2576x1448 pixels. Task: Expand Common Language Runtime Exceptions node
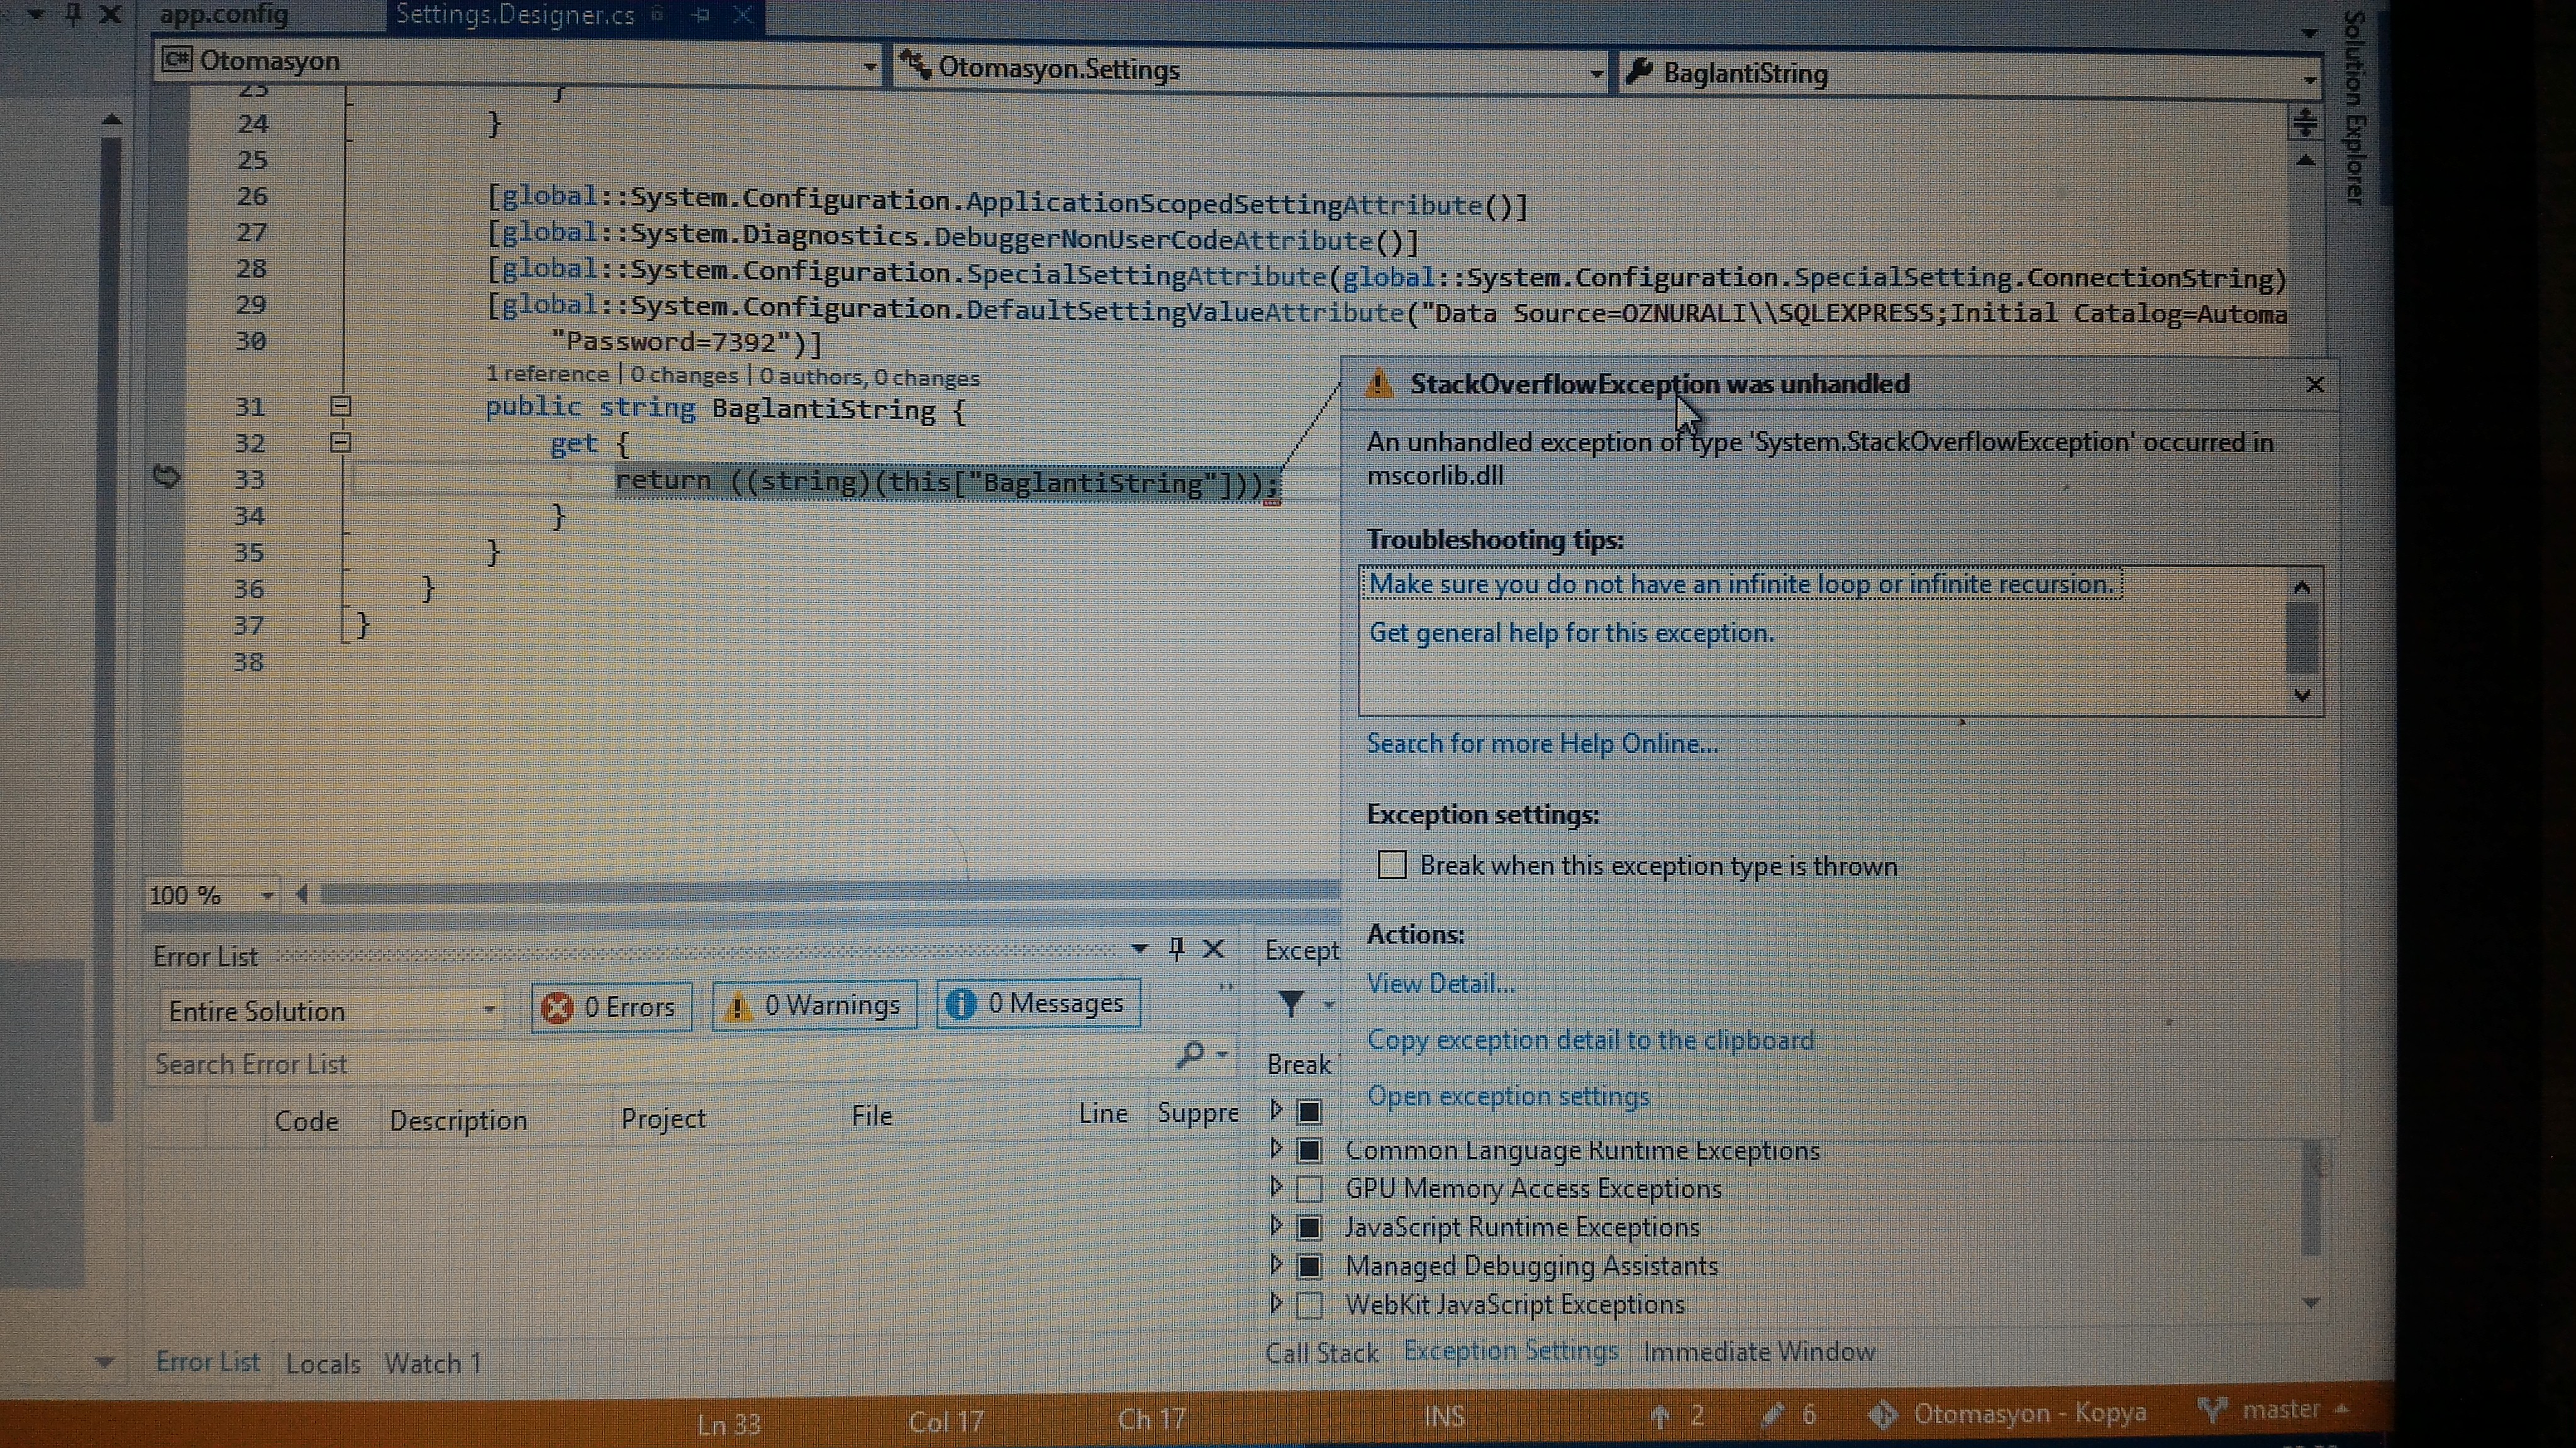pyautogui.click(x=1276, y=1148)
